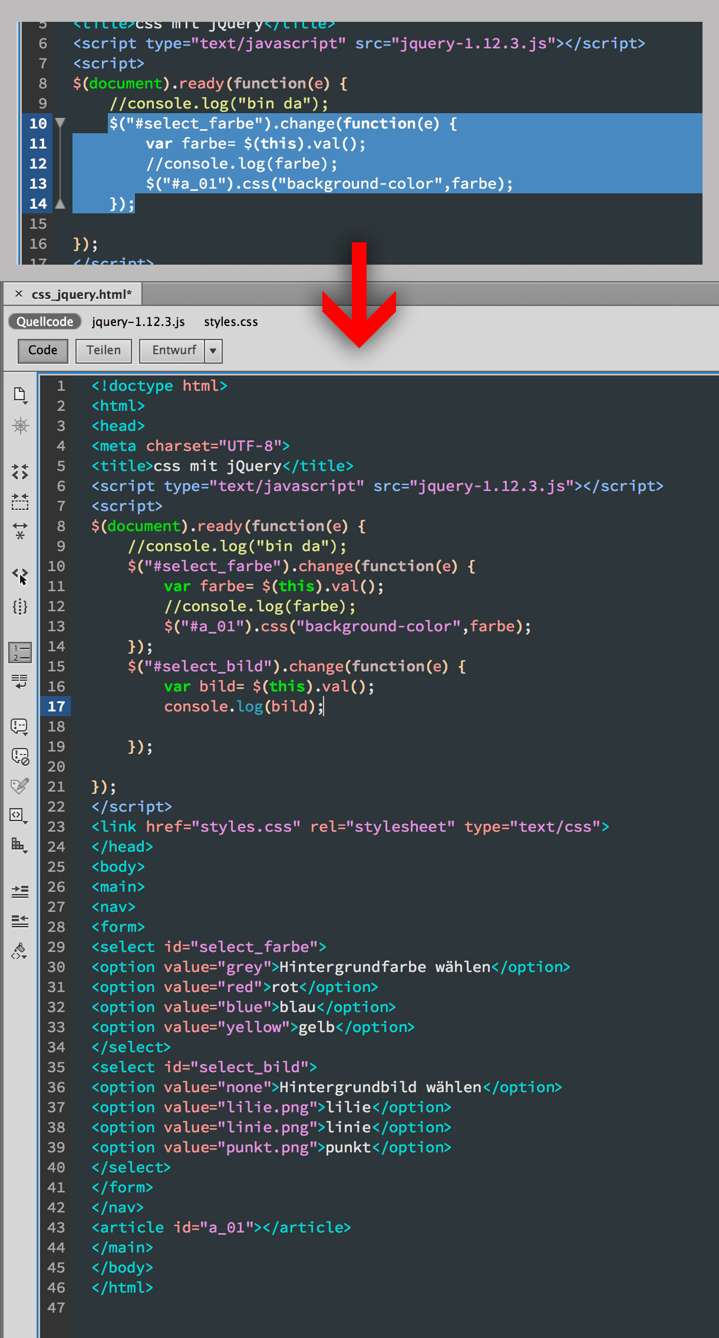Switch to Teilen split view
The image size is (719, 1338).
point(104,350)
